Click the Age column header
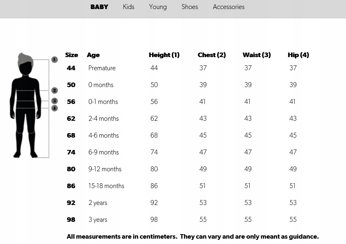This screenshot has height=244, width=346. pos(93,55)
